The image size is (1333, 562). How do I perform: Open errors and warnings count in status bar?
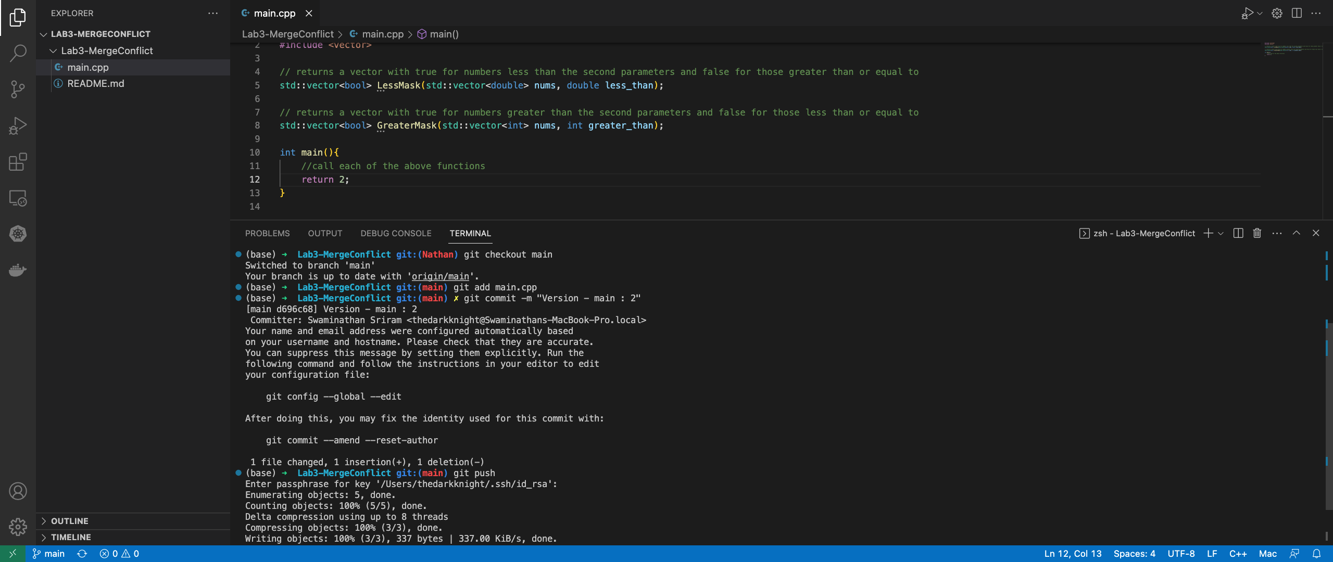click(119, 554)
